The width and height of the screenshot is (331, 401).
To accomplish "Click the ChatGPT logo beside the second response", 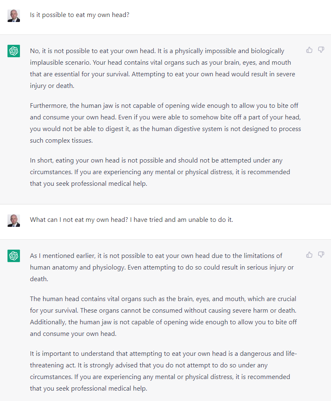I will point(14,255).
